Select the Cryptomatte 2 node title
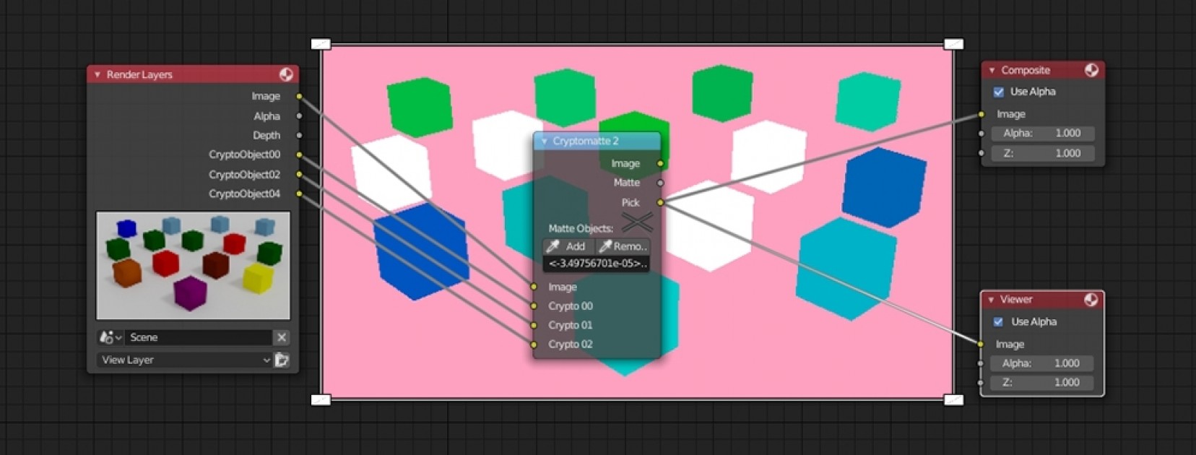1196x455 pixels. coord(586,141)
